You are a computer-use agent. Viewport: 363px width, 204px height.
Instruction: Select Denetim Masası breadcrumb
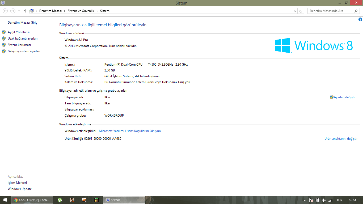pyautogui.click(x=50, y=11)
